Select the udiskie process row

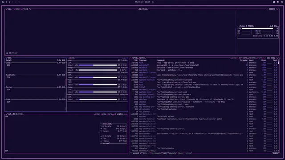[204, 102]
